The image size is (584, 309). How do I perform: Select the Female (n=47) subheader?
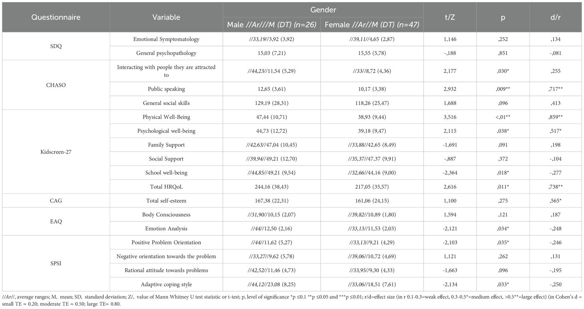coord(372,24)
